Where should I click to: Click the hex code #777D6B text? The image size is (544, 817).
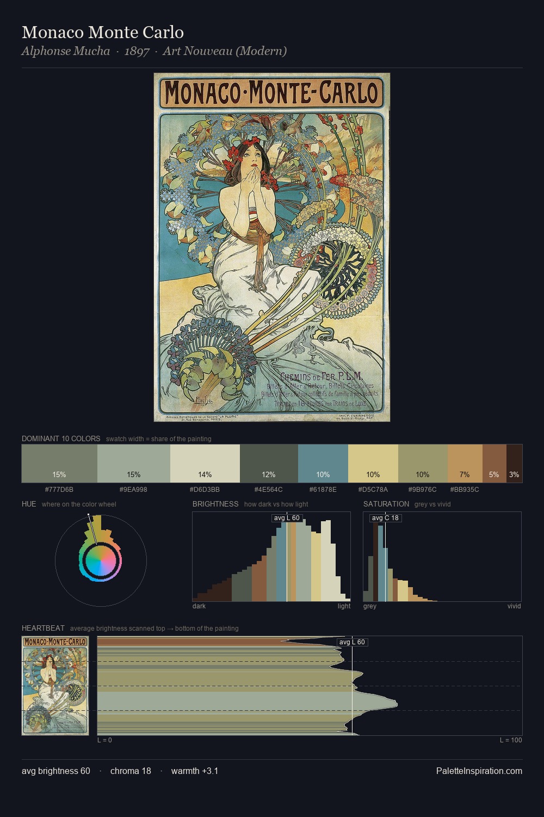(59, 490)
